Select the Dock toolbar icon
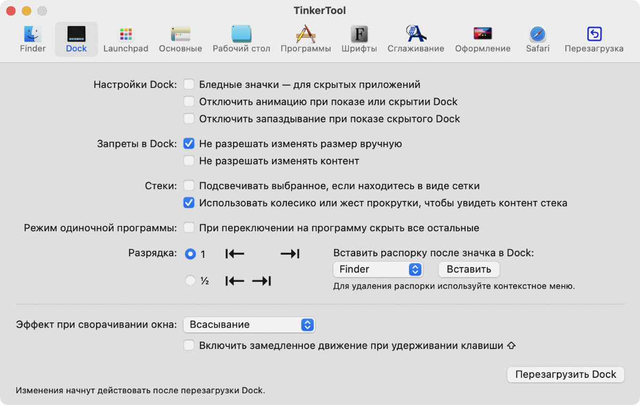640x405 pixels. [x=76, y=35]
